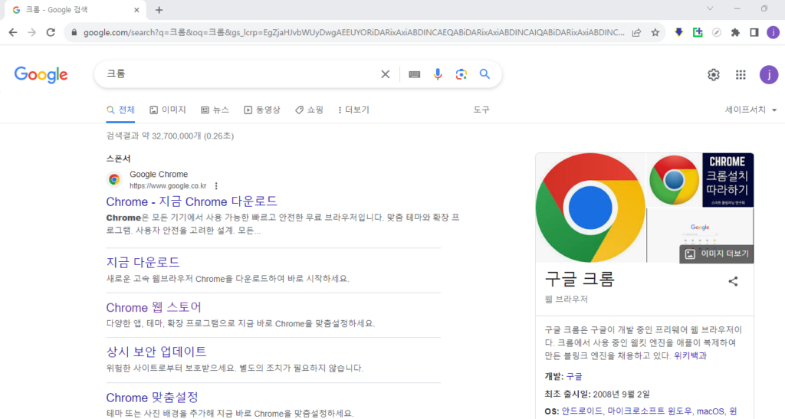Click the lock icon in address bar
Viewport: 785px width, 419px height.
point(74,32)
